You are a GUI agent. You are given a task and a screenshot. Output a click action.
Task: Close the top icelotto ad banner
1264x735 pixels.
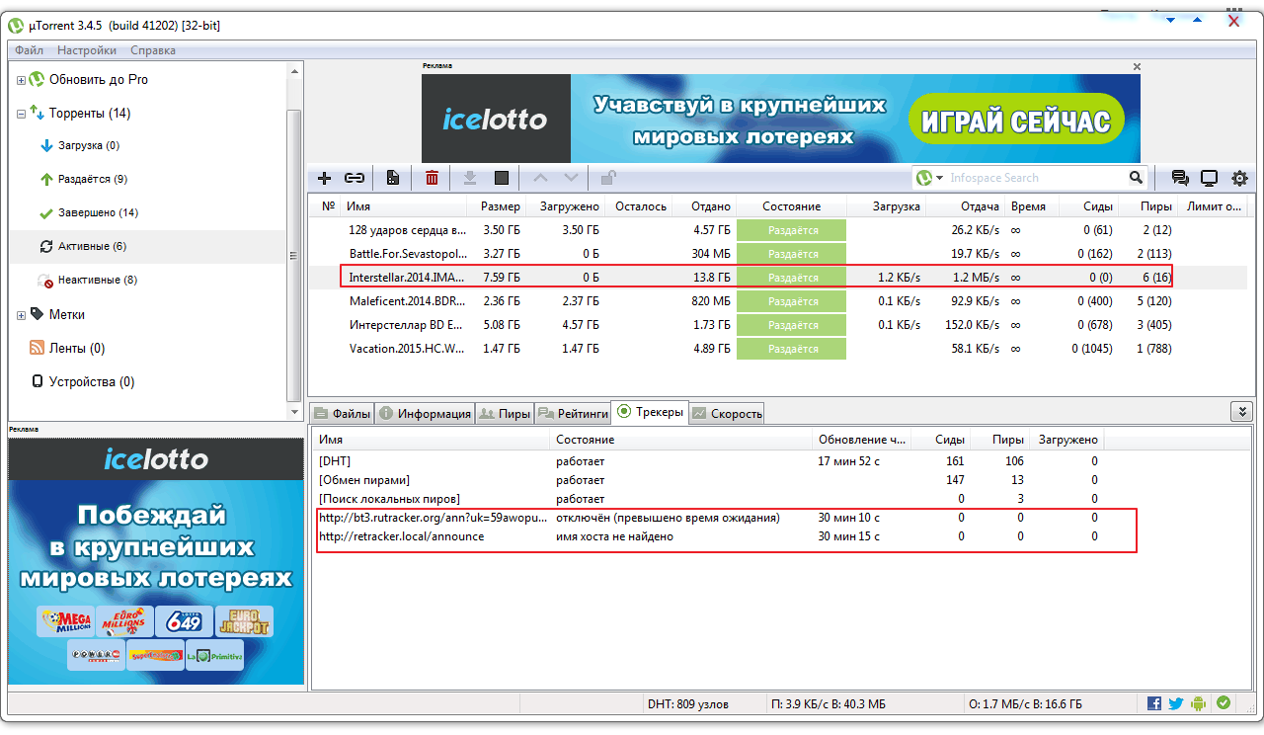pos(1137,67)
